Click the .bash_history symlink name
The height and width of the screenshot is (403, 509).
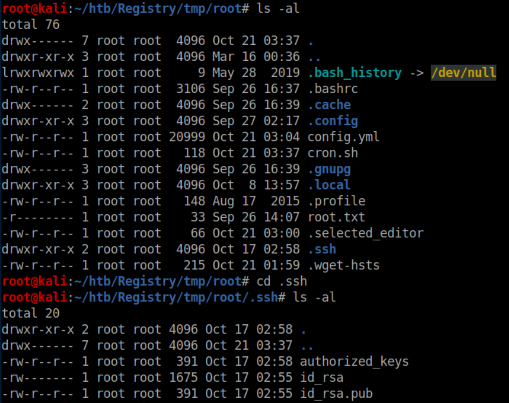click(355, 73)
